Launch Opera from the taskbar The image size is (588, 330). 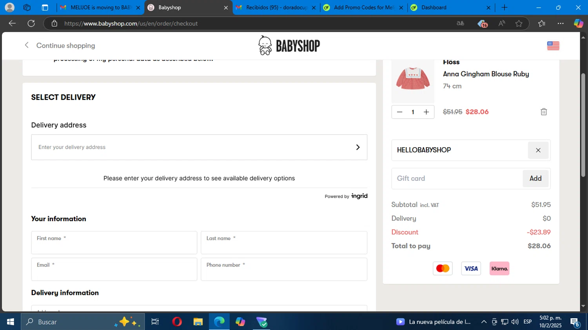tap(177, 322)
